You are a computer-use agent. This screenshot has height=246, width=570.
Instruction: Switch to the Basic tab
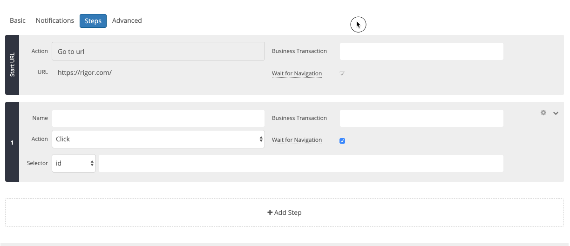pos(18,20)
